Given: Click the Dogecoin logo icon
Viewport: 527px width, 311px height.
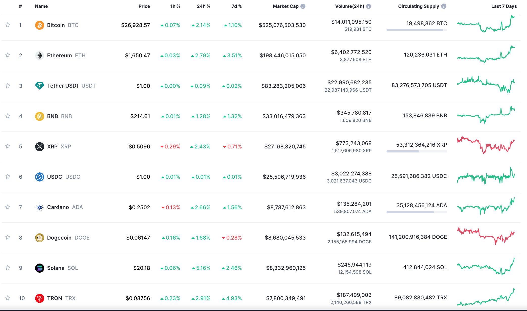Looking at the screenshot, I should [39, 238].
